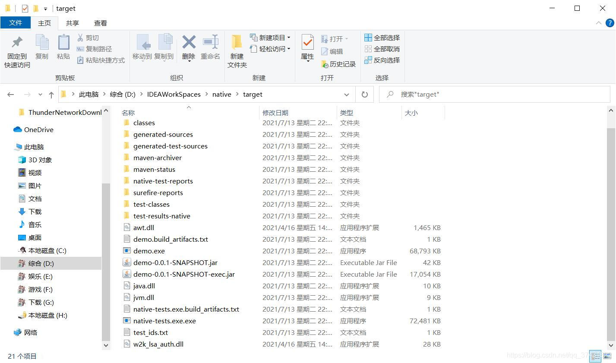Switch to 主页 (Home) tab
Screen dimensions: 616x363
coord(44,23)
